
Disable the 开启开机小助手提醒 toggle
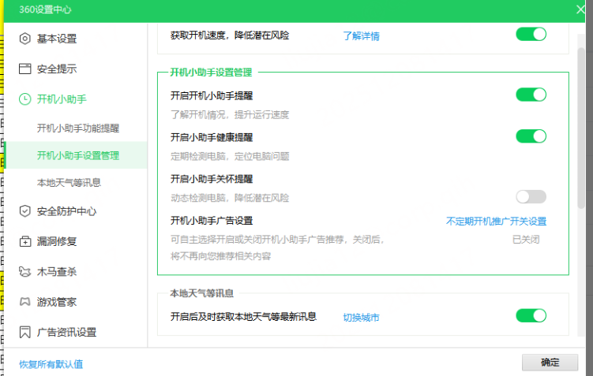coord(531,95)
